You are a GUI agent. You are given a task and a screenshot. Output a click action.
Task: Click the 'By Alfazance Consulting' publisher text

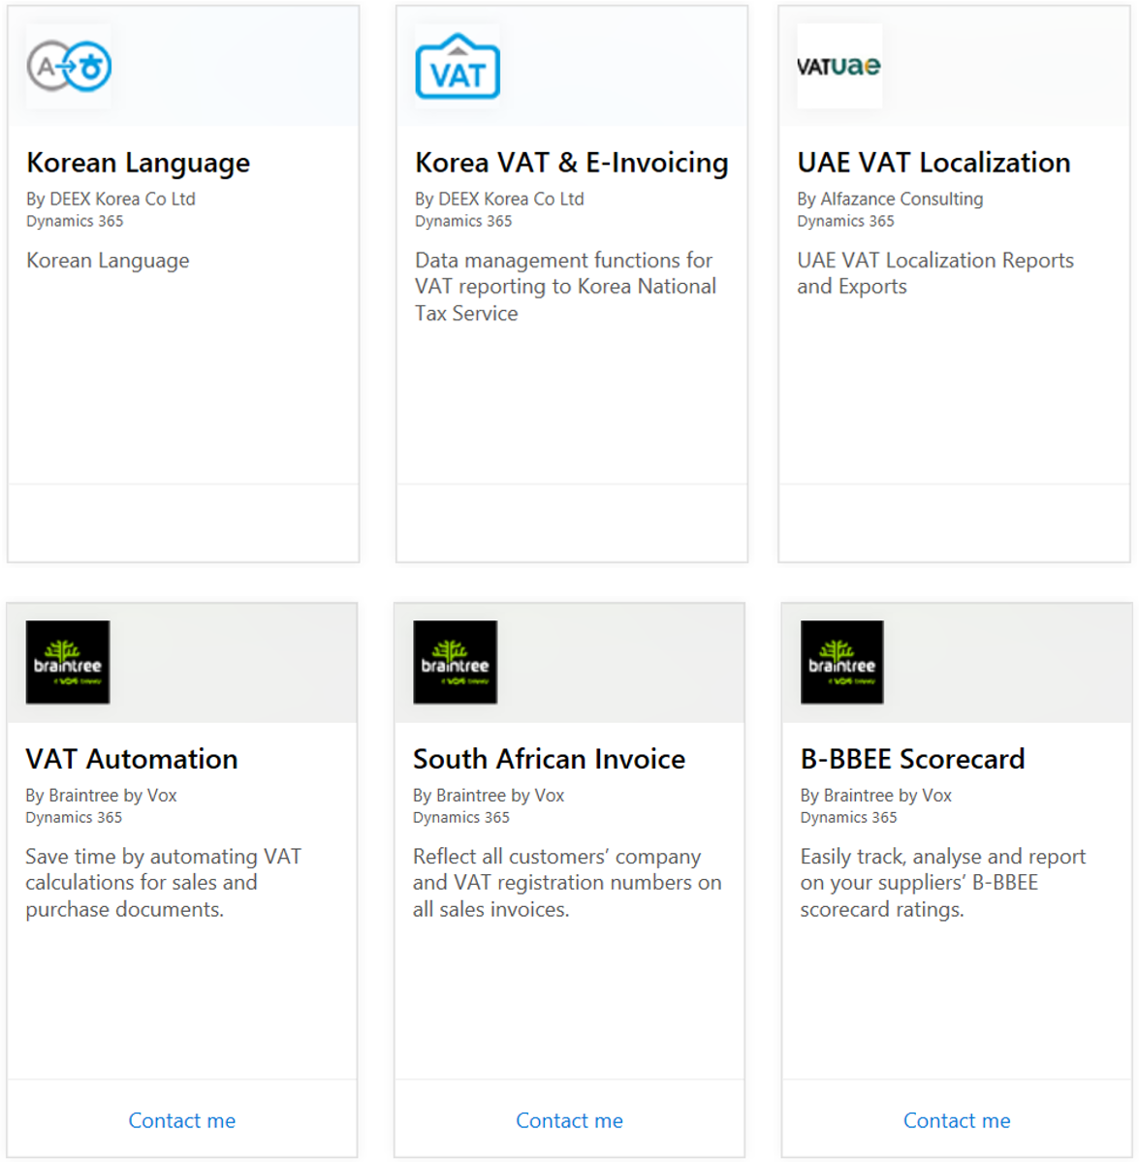[x=889, y=199]
